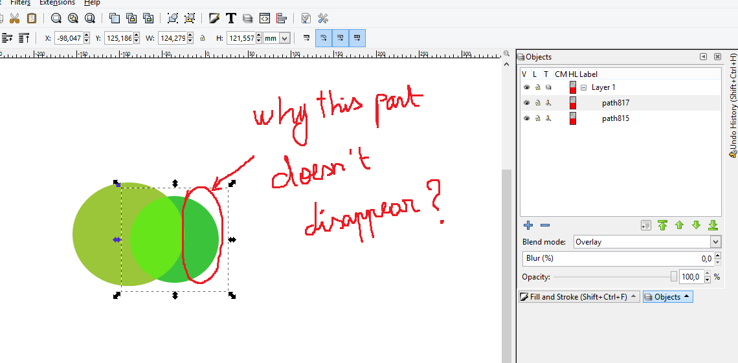Open Align and Distribute dialog icon
The image size is (738, 363).
[281, 18]
